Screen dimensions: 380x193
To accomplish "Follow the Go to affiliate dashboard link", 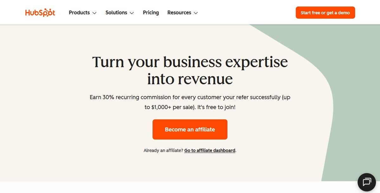I will [x=210, y=151].
